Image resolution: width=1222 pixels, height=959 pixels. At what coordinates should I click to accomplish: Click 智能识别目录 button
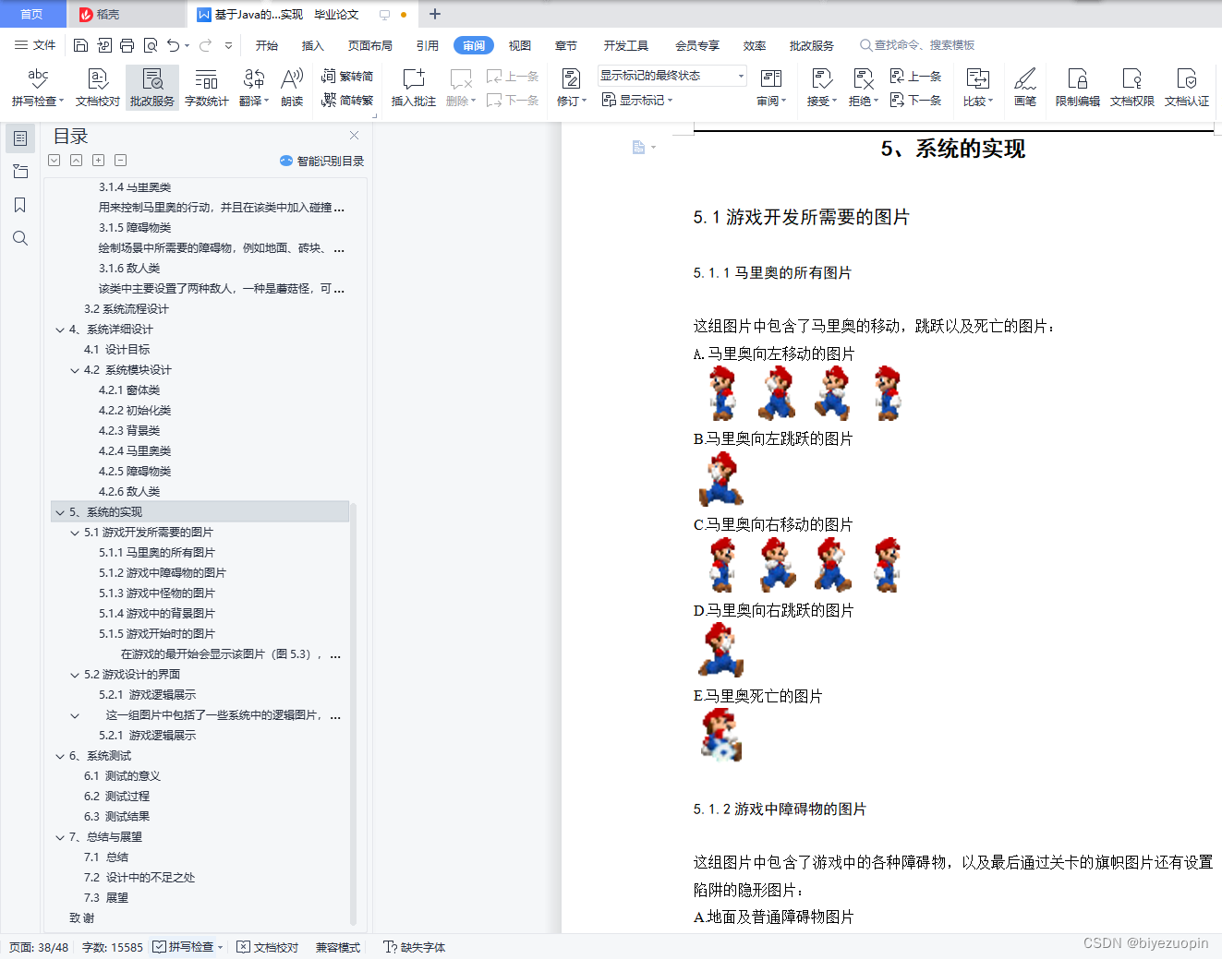[x=321, y=161]
